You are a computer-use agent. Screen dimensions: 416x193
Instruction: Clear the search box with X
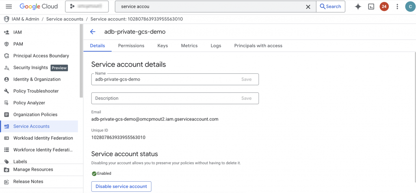coord(308,6)
